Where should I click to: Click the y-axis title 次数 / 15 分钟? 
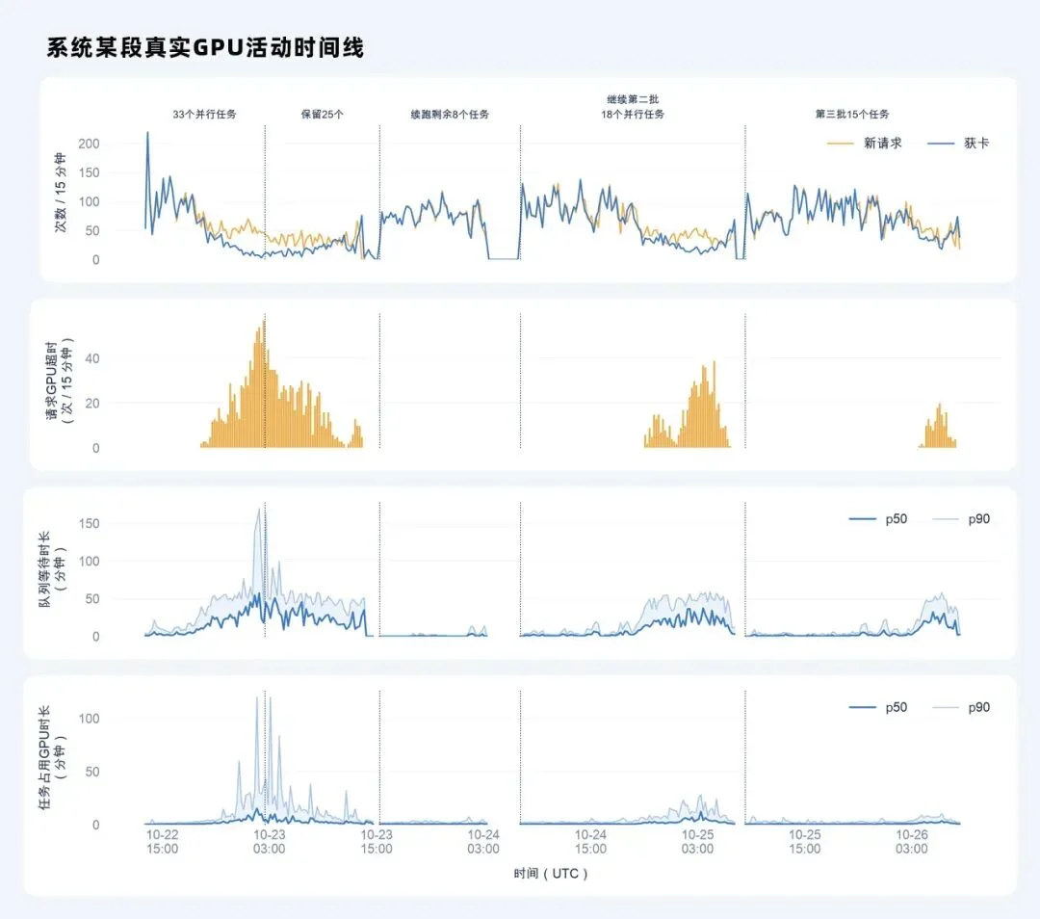point(61,193)
